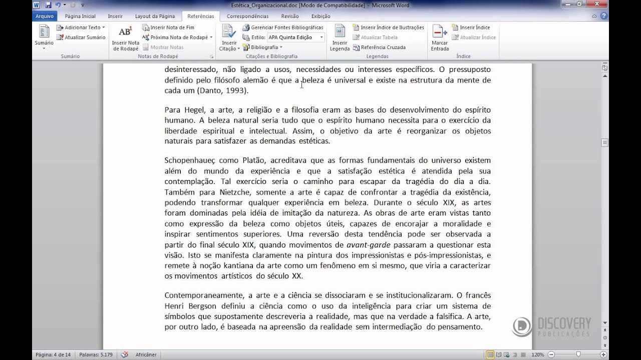Click the vertical scrollbar down arrow

click(x=605, y=323)
